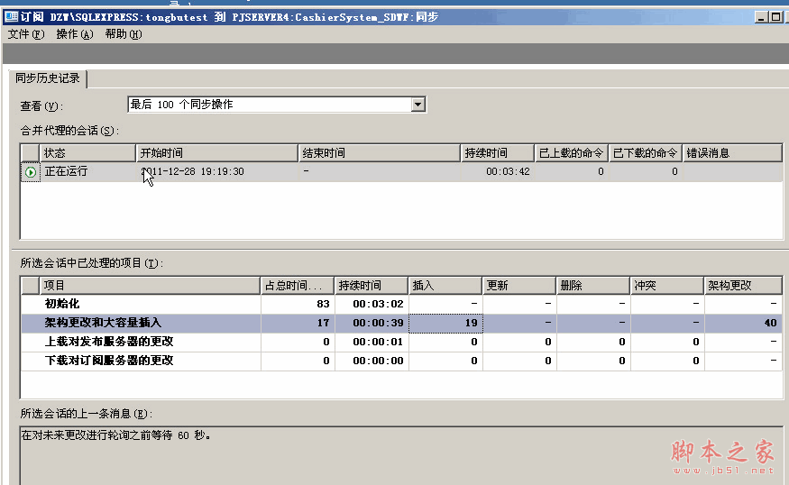Image resolution: width=789 pixels, height=485 pixels.
Task: Click the 00:00:39 duration cell
Action: 372,323
